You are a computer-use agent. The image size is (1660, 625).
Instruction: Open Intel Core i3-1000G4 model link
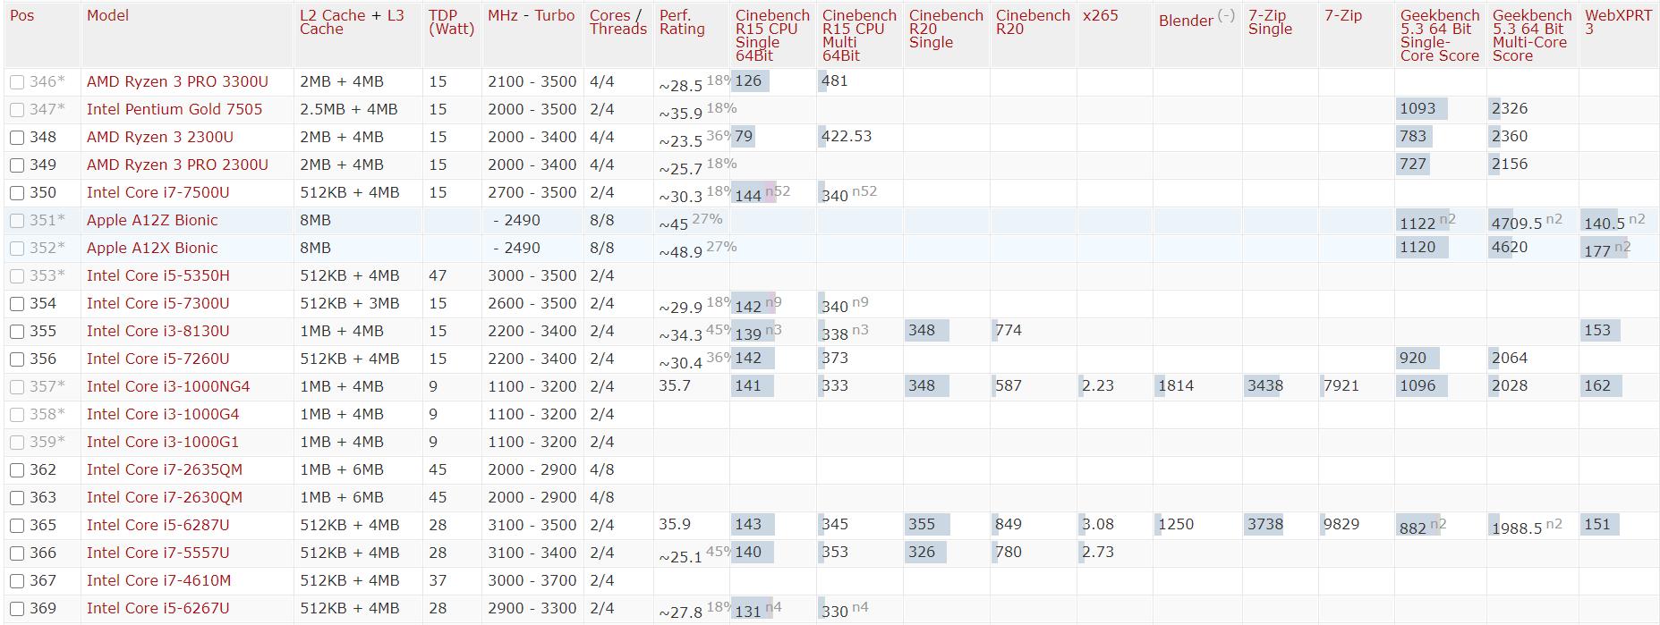coord(163,415)
